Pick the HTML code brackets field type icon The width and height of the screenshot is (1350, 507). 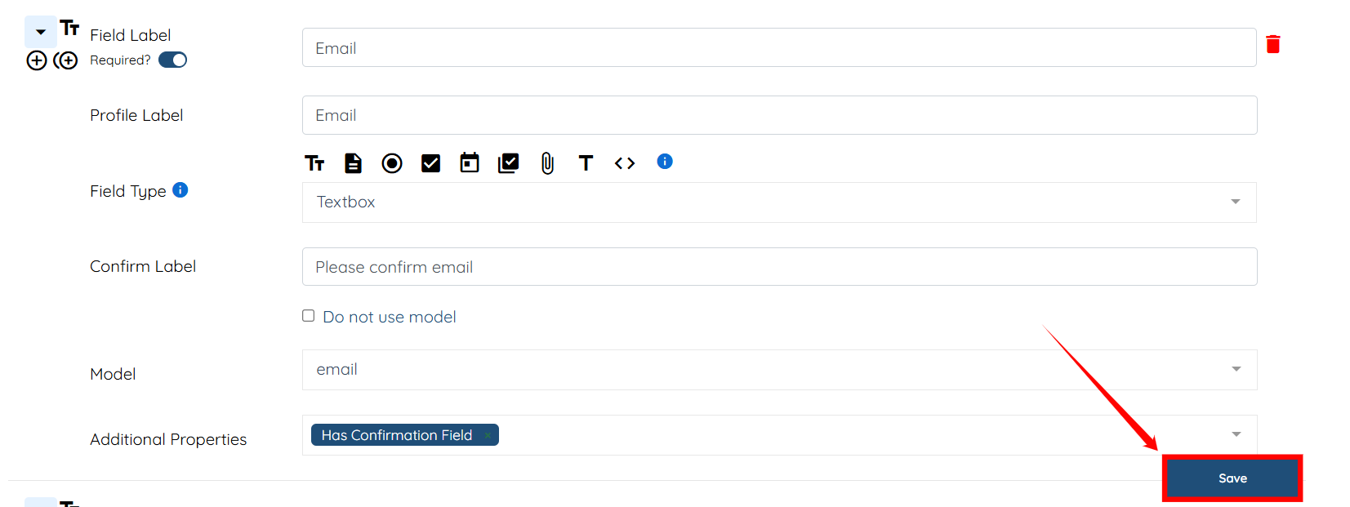tap(625, 163)
